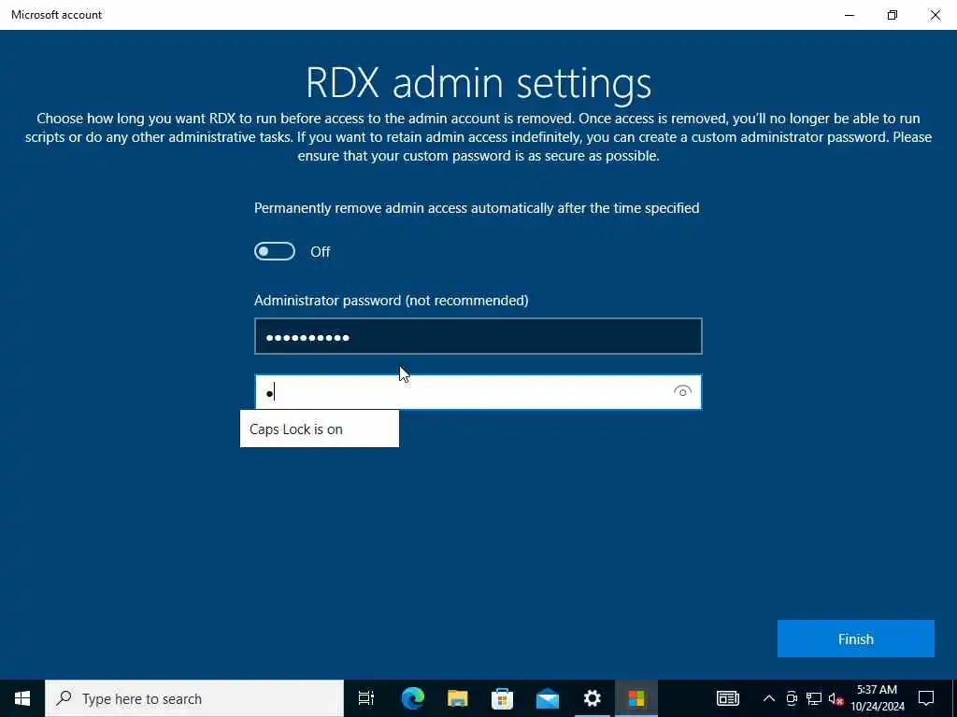Open the Action Center notifications icon

pyautogui.click(x=926, y=698)
